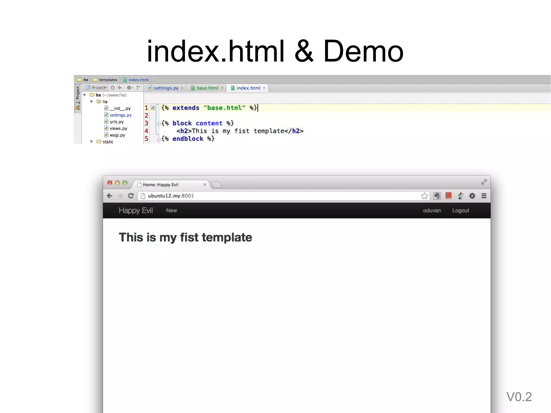551x413 pixels.
Task: Click the hide Project panel icon
Action: pos(139,87)
